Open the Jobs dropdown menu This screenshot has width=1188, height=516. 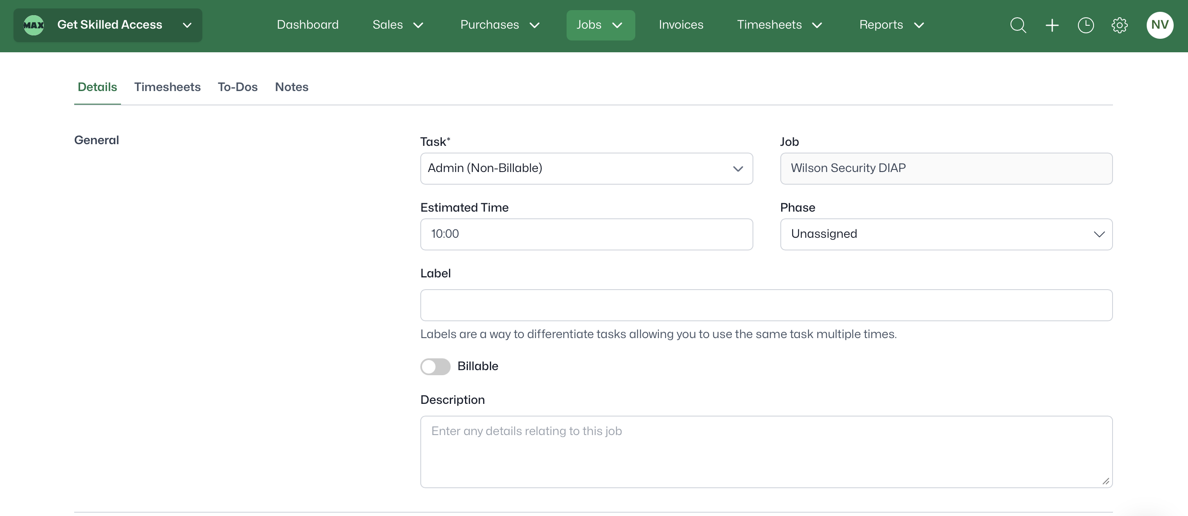pyautogui.click(x=600, y=25)
